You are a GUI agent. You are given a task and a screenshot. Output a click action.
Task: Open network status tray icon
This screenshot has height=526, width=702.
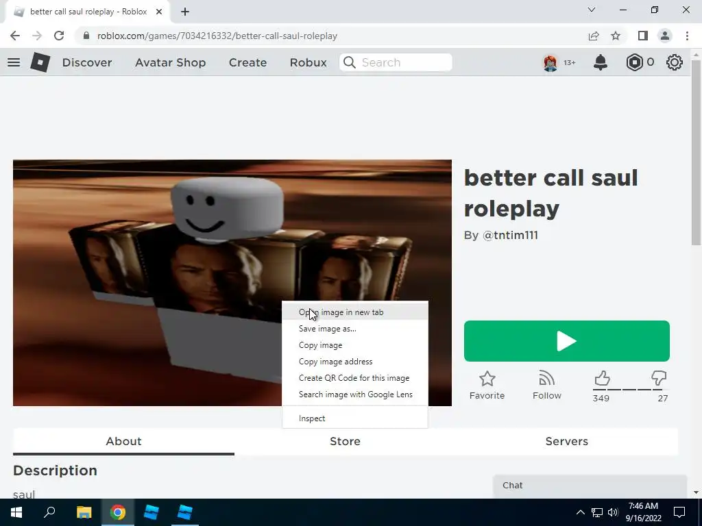coord(597,512)
